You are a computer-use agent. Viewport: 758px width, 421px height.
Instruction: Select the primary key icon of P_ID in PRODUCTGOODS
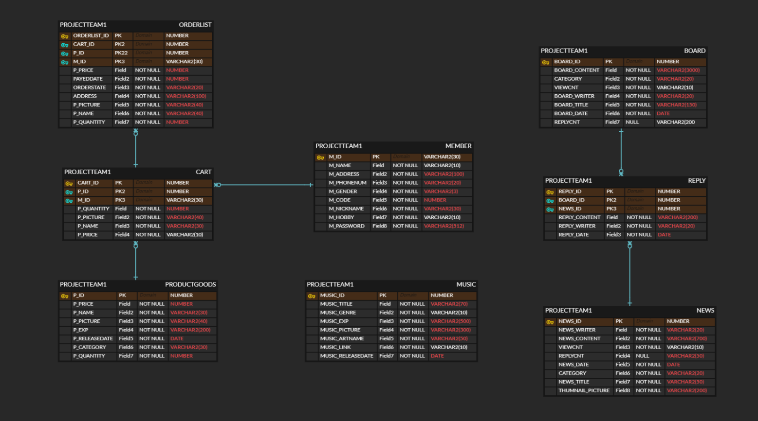pyautogui.click(x=65, y=296)
